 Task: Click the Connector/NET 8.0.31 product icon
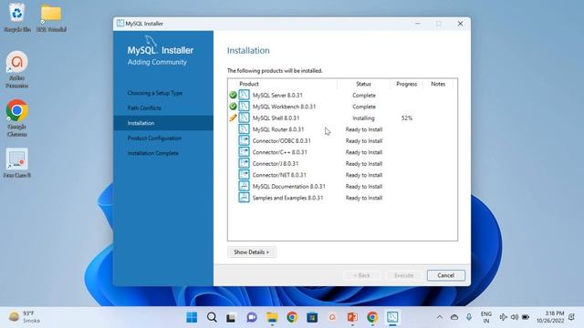click(244, 175)
